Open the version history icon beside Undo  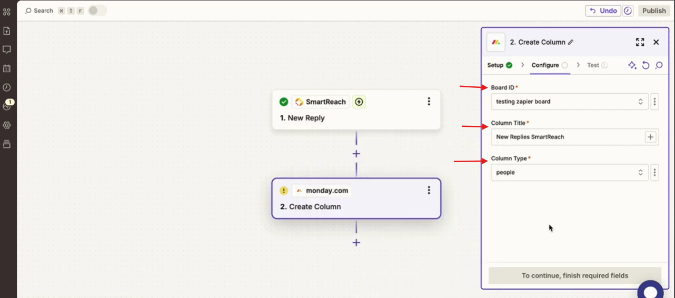click(628, 11)
